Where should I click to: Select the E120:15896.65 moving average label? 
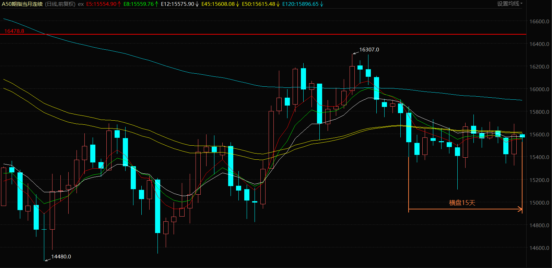click(x=303, y=4)
